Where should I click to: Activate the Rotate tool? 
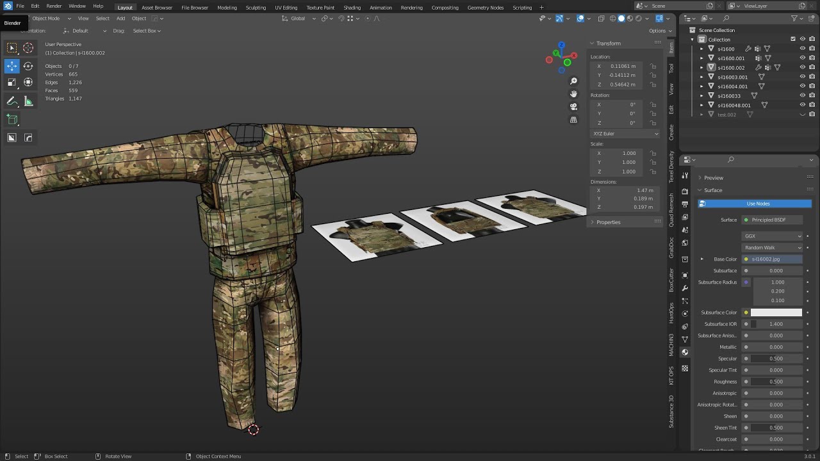[x=28, y=66]
